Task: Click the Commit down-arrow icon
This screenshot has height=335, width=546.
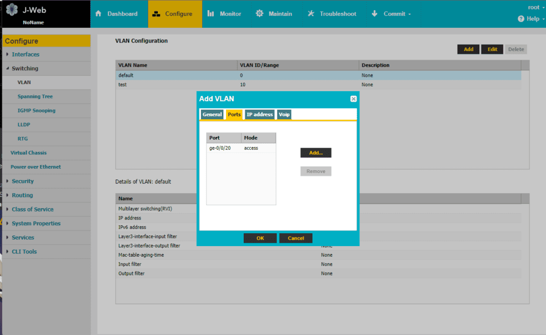Action: (374, 13)
